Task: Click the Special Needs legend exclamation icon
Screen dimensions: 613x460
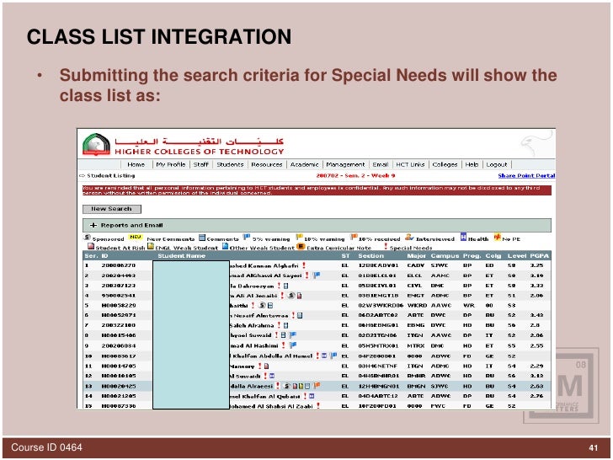Action: point(386,246)
